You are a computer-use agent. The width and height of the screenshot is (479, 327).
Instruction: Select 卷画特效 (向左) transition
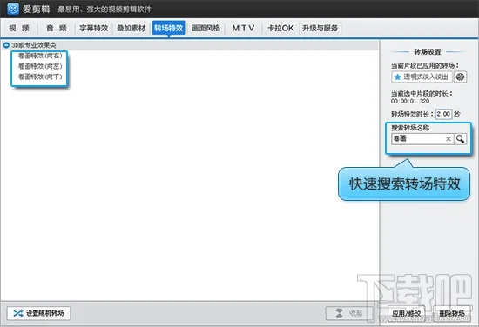click(x=40, y=66)
